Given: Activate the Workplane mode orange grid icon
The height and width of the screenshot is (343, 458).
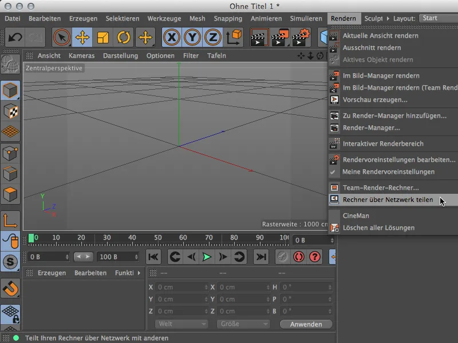Looking at the screenshot, I should click(10, 131).
